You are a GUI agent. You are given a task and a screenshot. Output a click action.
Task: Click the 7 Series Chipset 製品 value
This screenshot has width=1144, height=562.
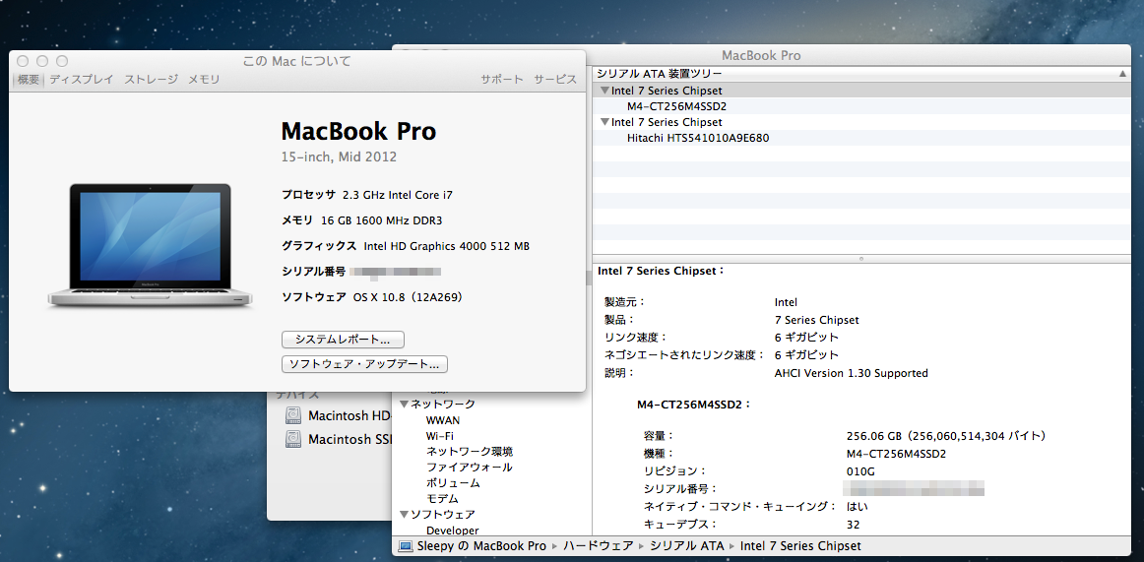pos(816,320)
